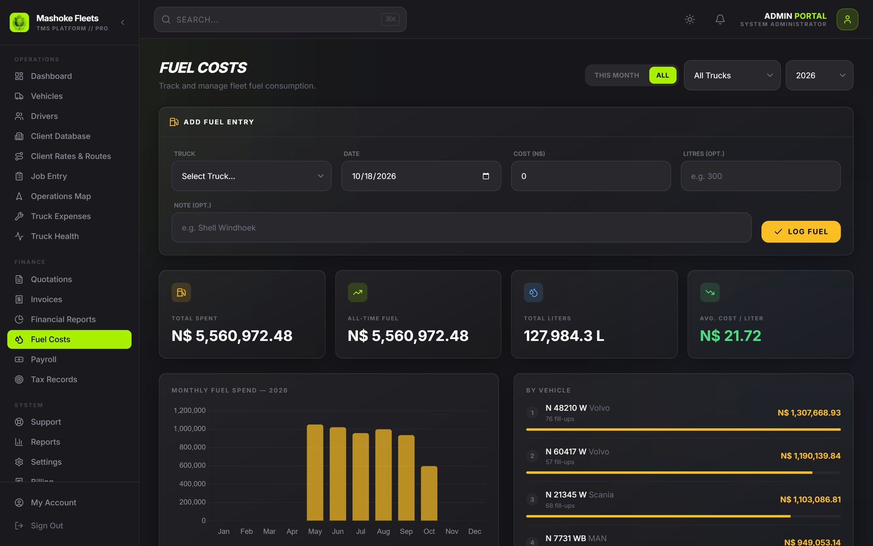The width and height of the screenshot is (873, 546).
Task: Open Financial Reports
Action: [70, 319]
